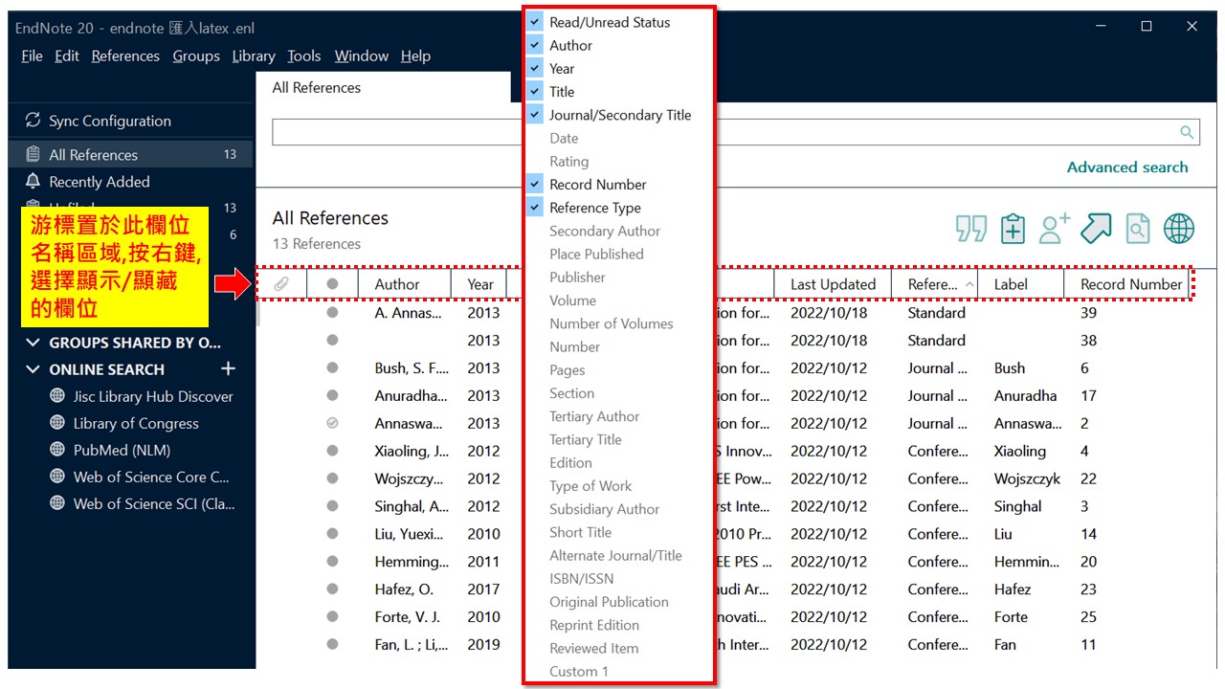Image resolution: width=1225 pixels, height=689 pixels.
Task: Open the Tools menu
Action: click(x=304, y=56)
